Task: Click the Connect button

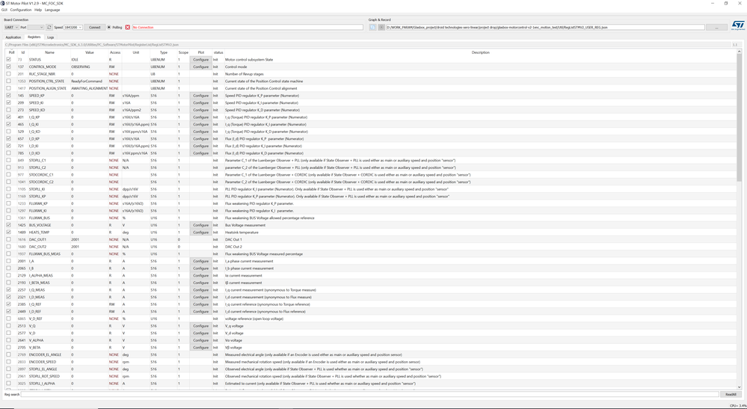Action: [95, 28]
